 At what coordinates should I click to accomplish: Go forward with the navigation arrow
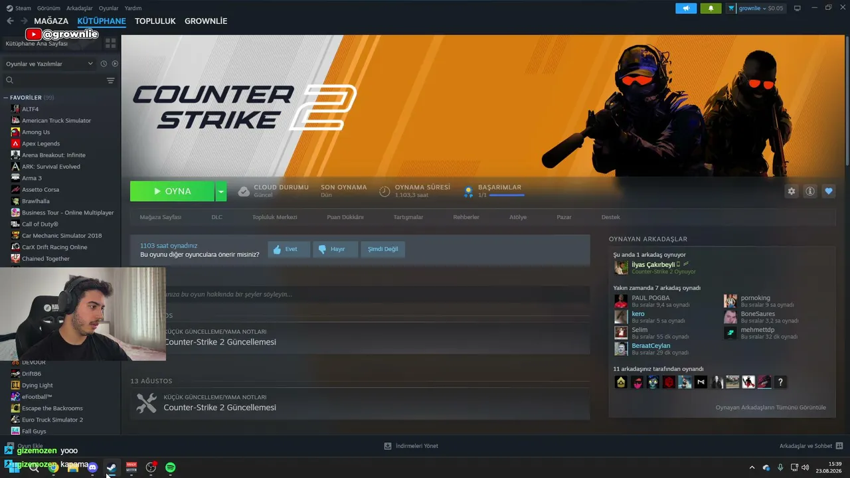pyautogui.click(x=24, y=21)
